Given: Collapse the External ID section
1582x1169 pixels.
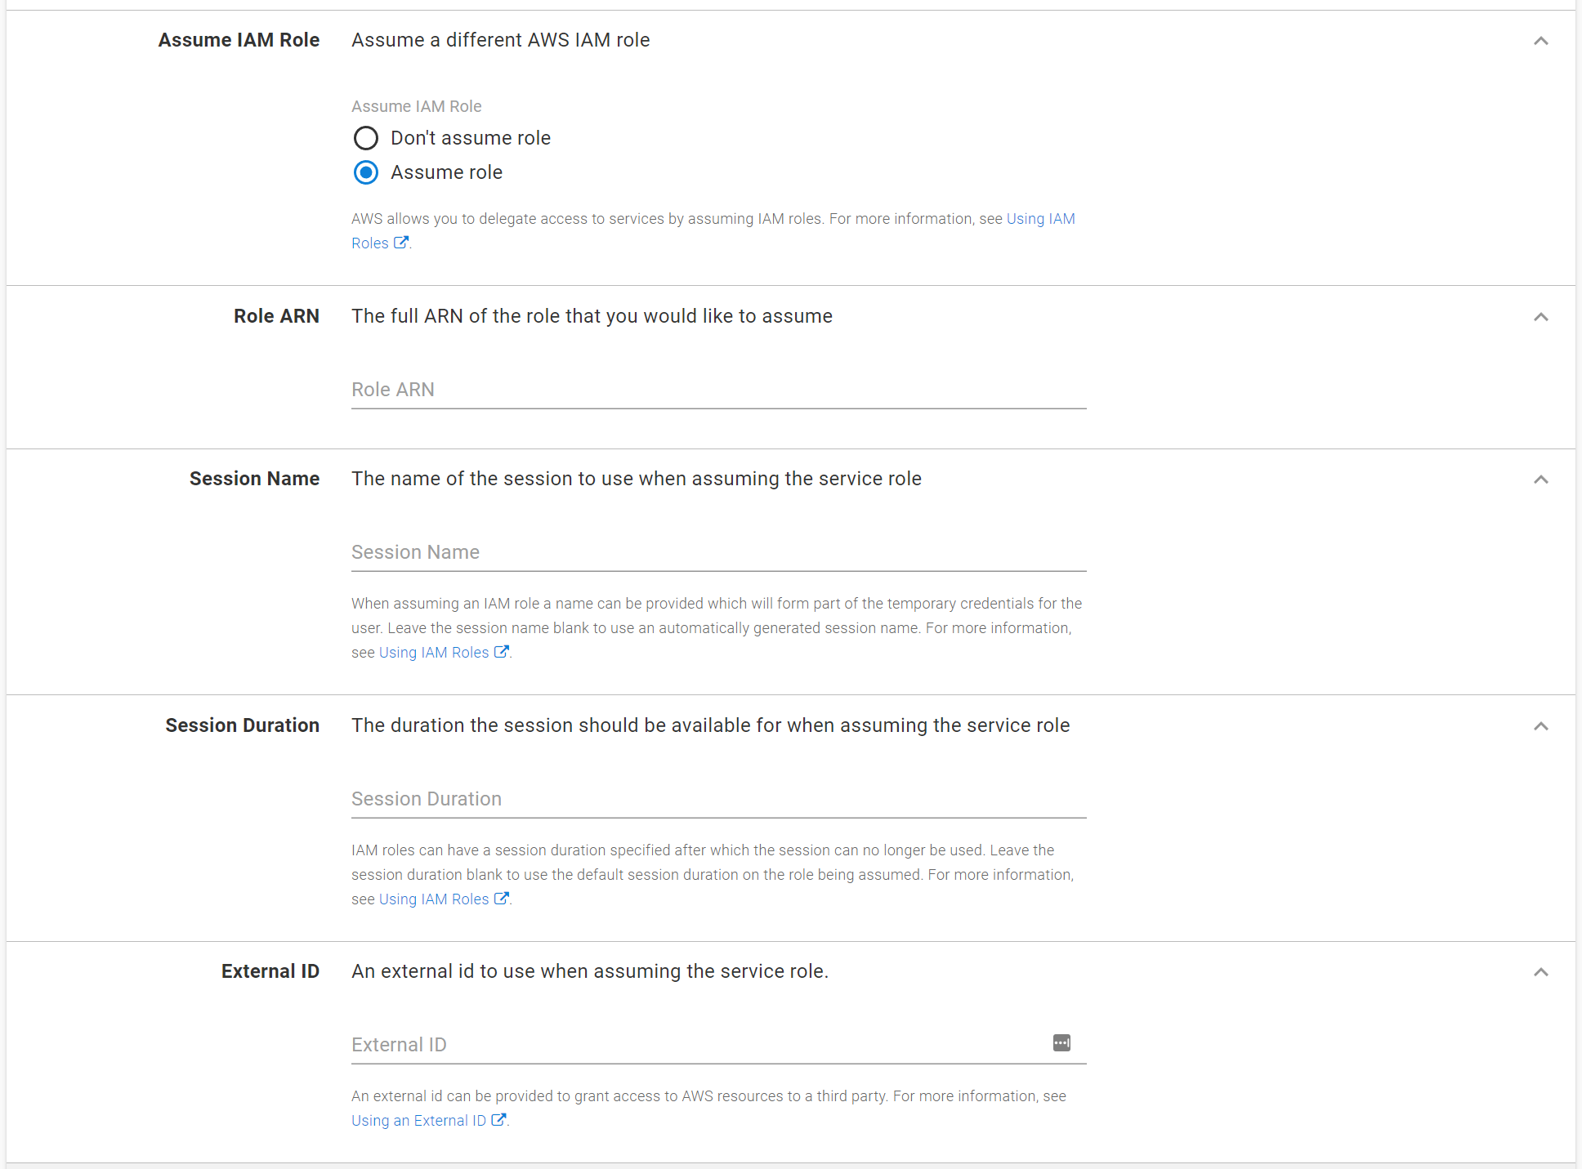Looking at the screenshot, I should (1540, 972).
